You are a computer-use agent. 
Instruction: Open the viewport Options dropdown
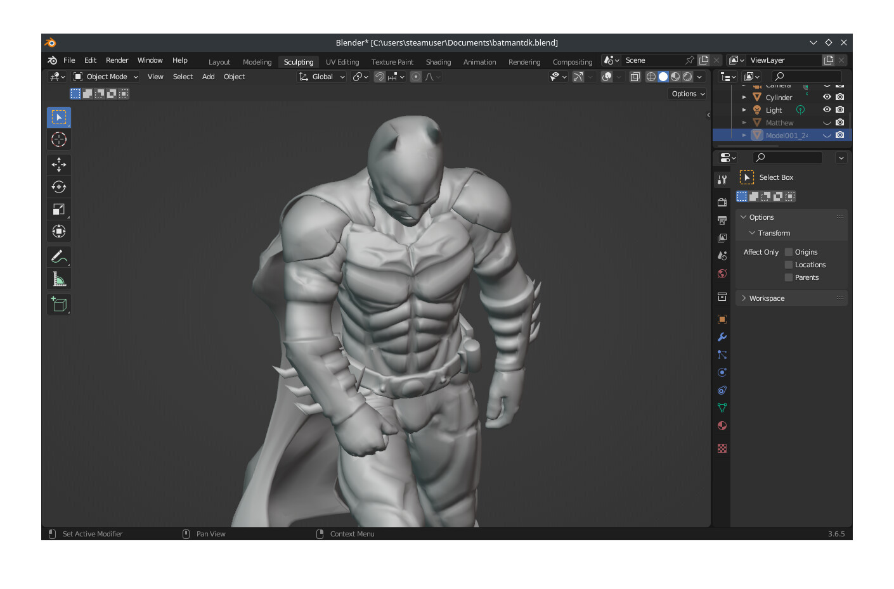688,94
